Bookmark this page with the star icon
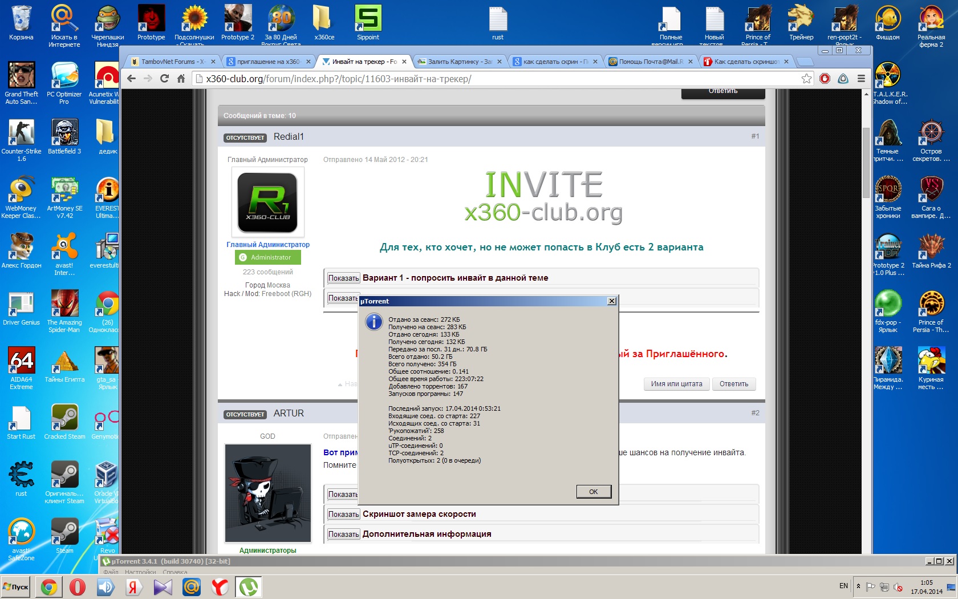The image size is (958, 599). coord(806,79)
